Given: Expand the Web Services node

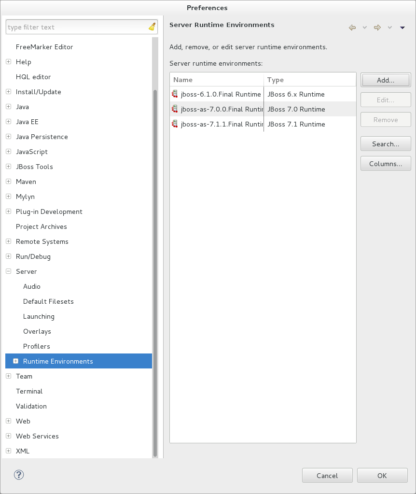Looking at the screenshot, I should click(x=8, y=436).
